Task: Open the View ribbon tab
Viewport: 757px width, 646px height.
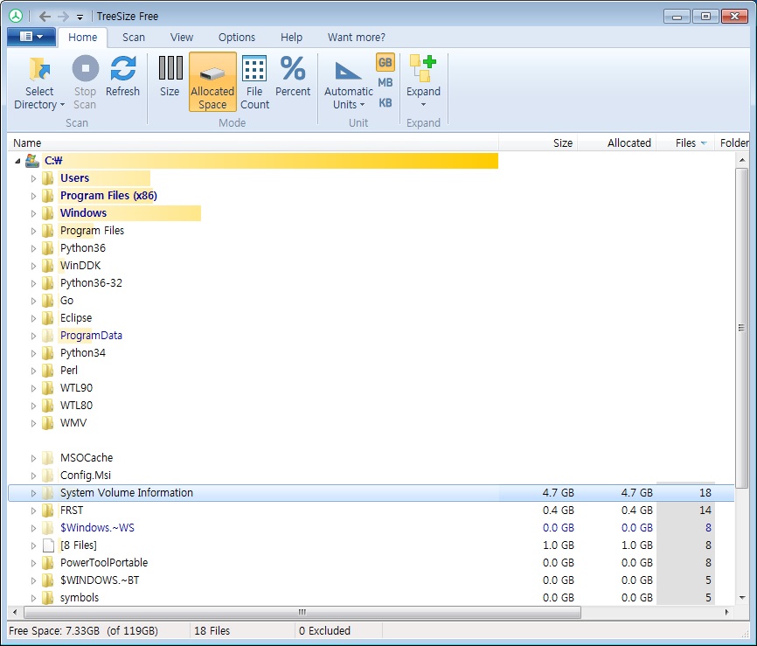Action: [182, 38]
